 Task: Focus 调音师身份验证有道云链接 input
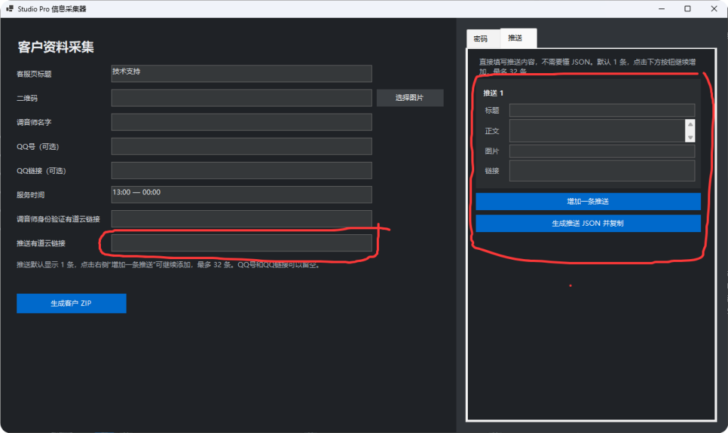[x=242, y=219]
